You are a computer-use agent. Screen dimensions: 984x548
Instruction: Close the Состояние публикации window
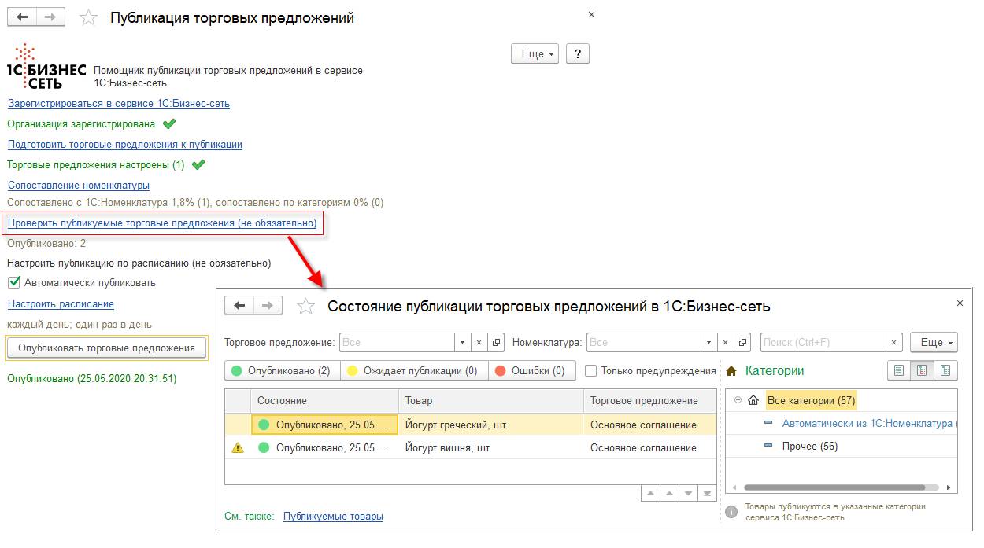click(960, 303)
